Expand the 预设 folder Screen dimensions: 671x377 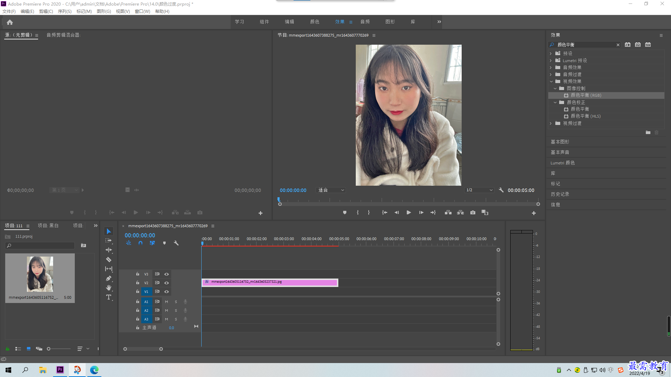551,53
